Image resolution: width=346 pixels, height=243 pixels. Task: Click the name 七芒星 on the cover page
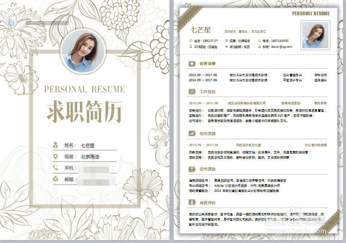(88, 145)
